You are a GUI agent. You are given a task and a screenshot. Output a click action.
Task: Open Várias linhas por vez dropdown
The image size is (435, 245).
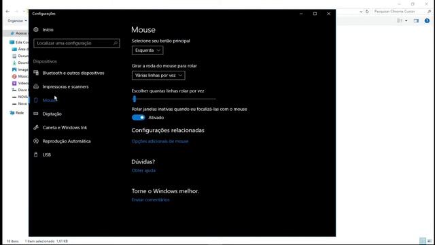pyautogui.click(x=158, y=76)
